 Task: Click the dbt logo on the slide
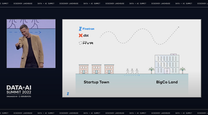point(83,36)
